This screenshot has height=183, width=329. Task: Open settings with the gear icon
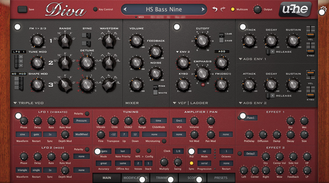[323, 9]
